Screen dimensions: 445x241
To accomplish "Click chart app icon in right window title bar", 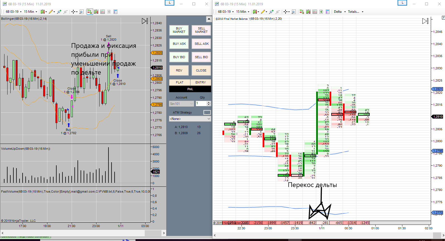I will [217, 4].
